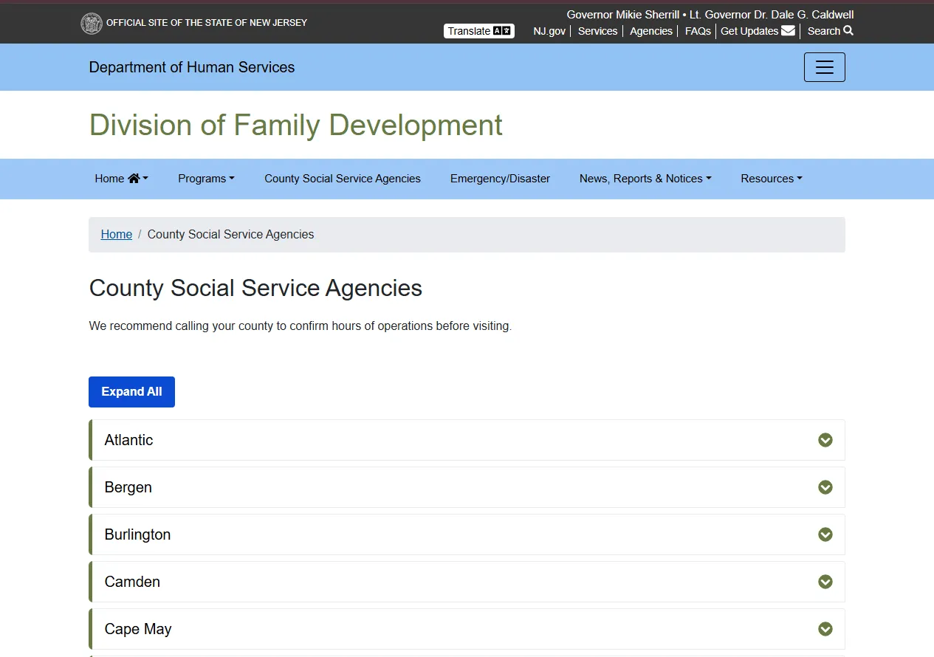Click the Bergen row chevron icon
Viewport: 934px width, 657px height.
(x=825, y=487)
